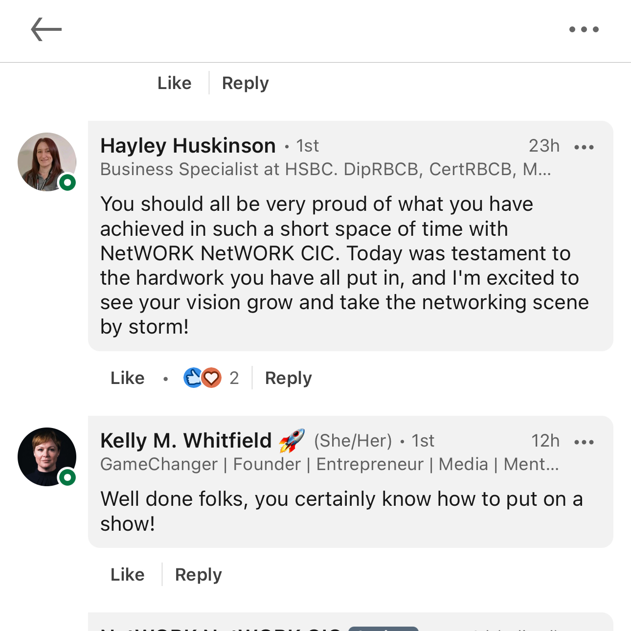Tap the reaction count 2
Viewport: 631px width, 631px height.
tap(234, 378)
